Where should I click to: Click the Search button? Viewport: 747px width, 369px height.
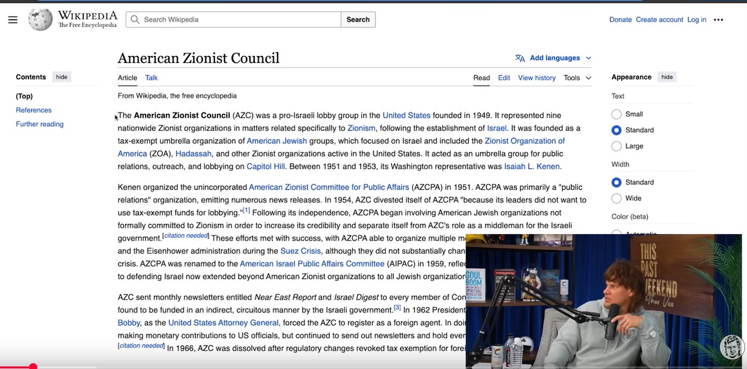[358, 19]
